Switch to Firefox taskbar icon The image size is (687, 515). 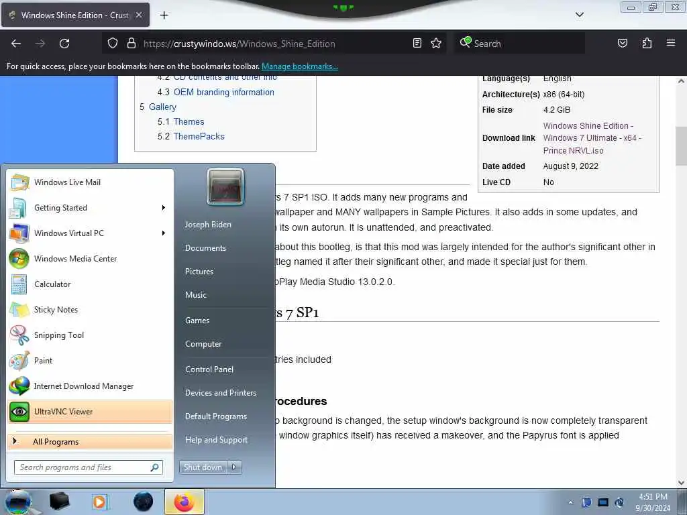pyautogui.click(x=184, y=502)
